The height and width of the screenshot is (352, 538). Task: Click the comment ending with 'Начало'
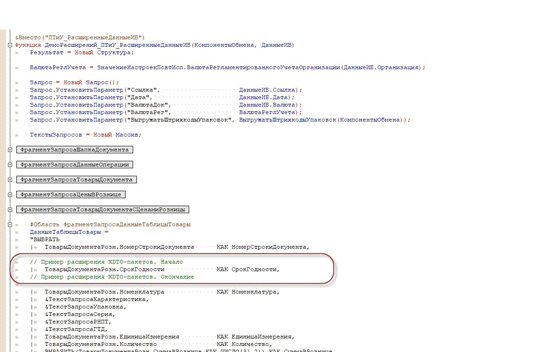pos(106,262)
